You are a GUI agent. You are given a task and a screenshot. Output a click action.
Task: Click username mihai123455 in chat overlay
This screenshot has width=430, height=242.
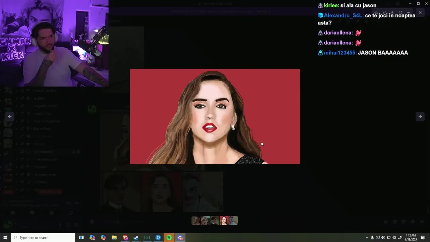tap(340, 53)
